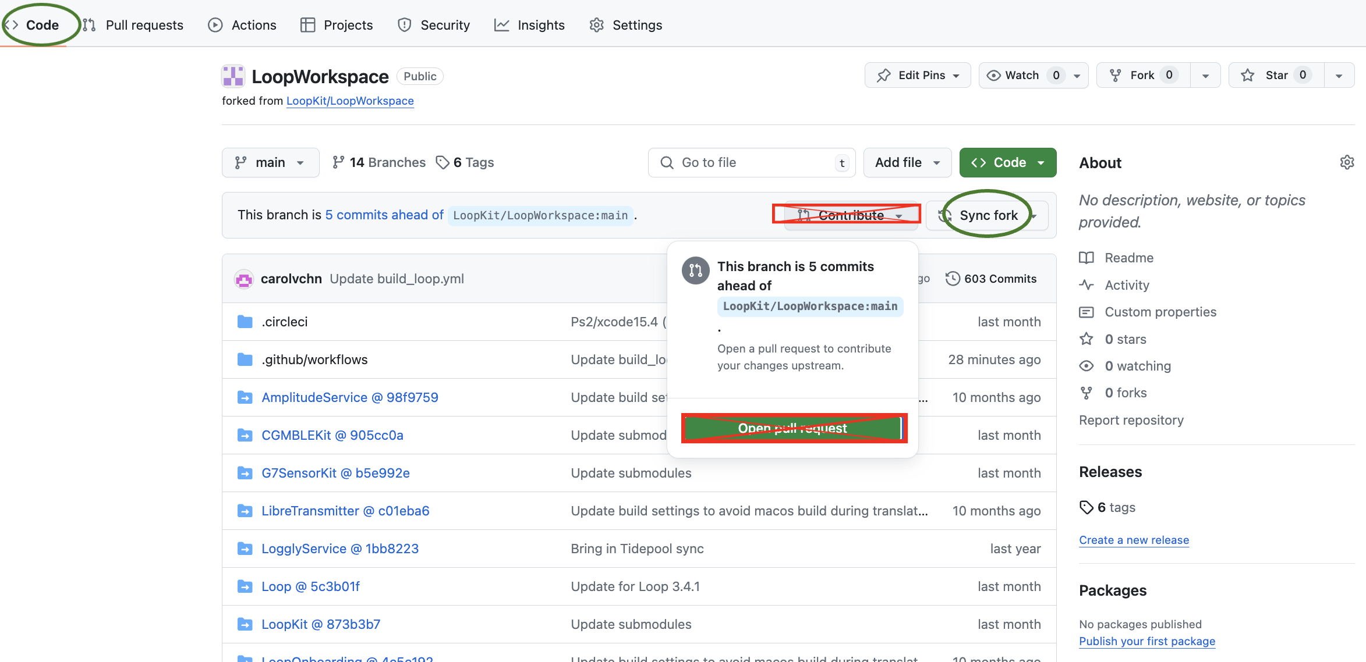Open the Update for Loop 3.4.1 commit
The width and height of the screenshot is (1366, 662).
pos(635,586)
